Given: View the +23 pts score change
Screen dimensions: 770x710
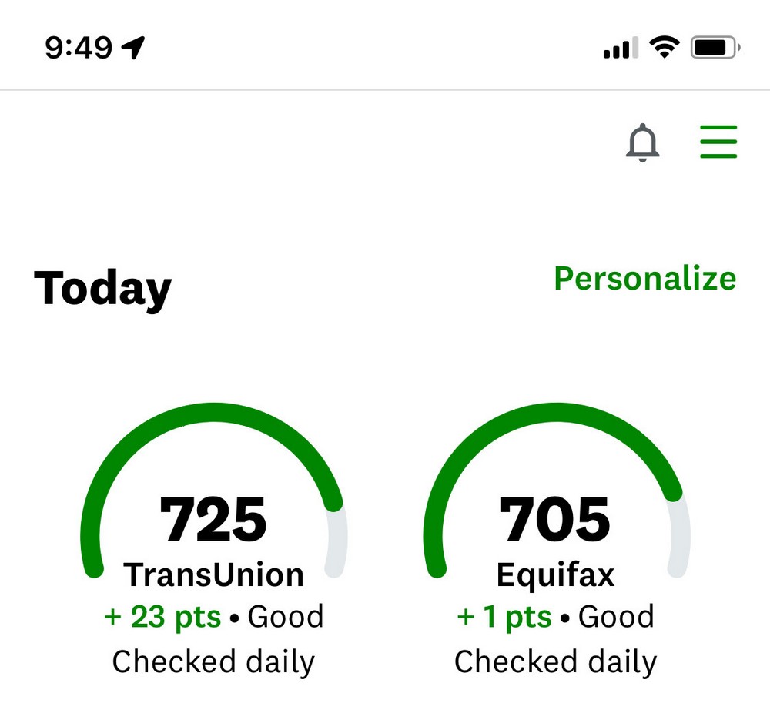Looking at the screenshot, I should tap(162, 617).
